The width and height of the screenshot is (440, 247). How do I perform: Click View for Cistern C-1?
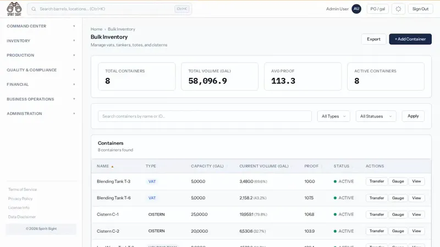416,215
